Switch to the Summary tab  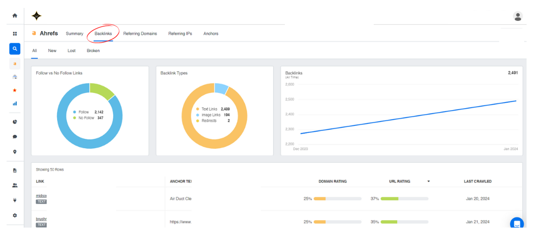click(74, 33)
